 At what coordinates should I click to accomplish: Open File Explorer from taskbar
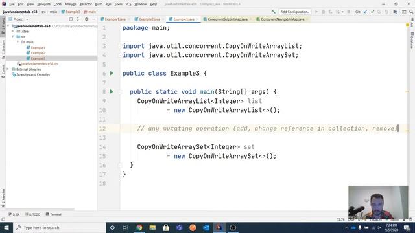[x=152, y=227]
